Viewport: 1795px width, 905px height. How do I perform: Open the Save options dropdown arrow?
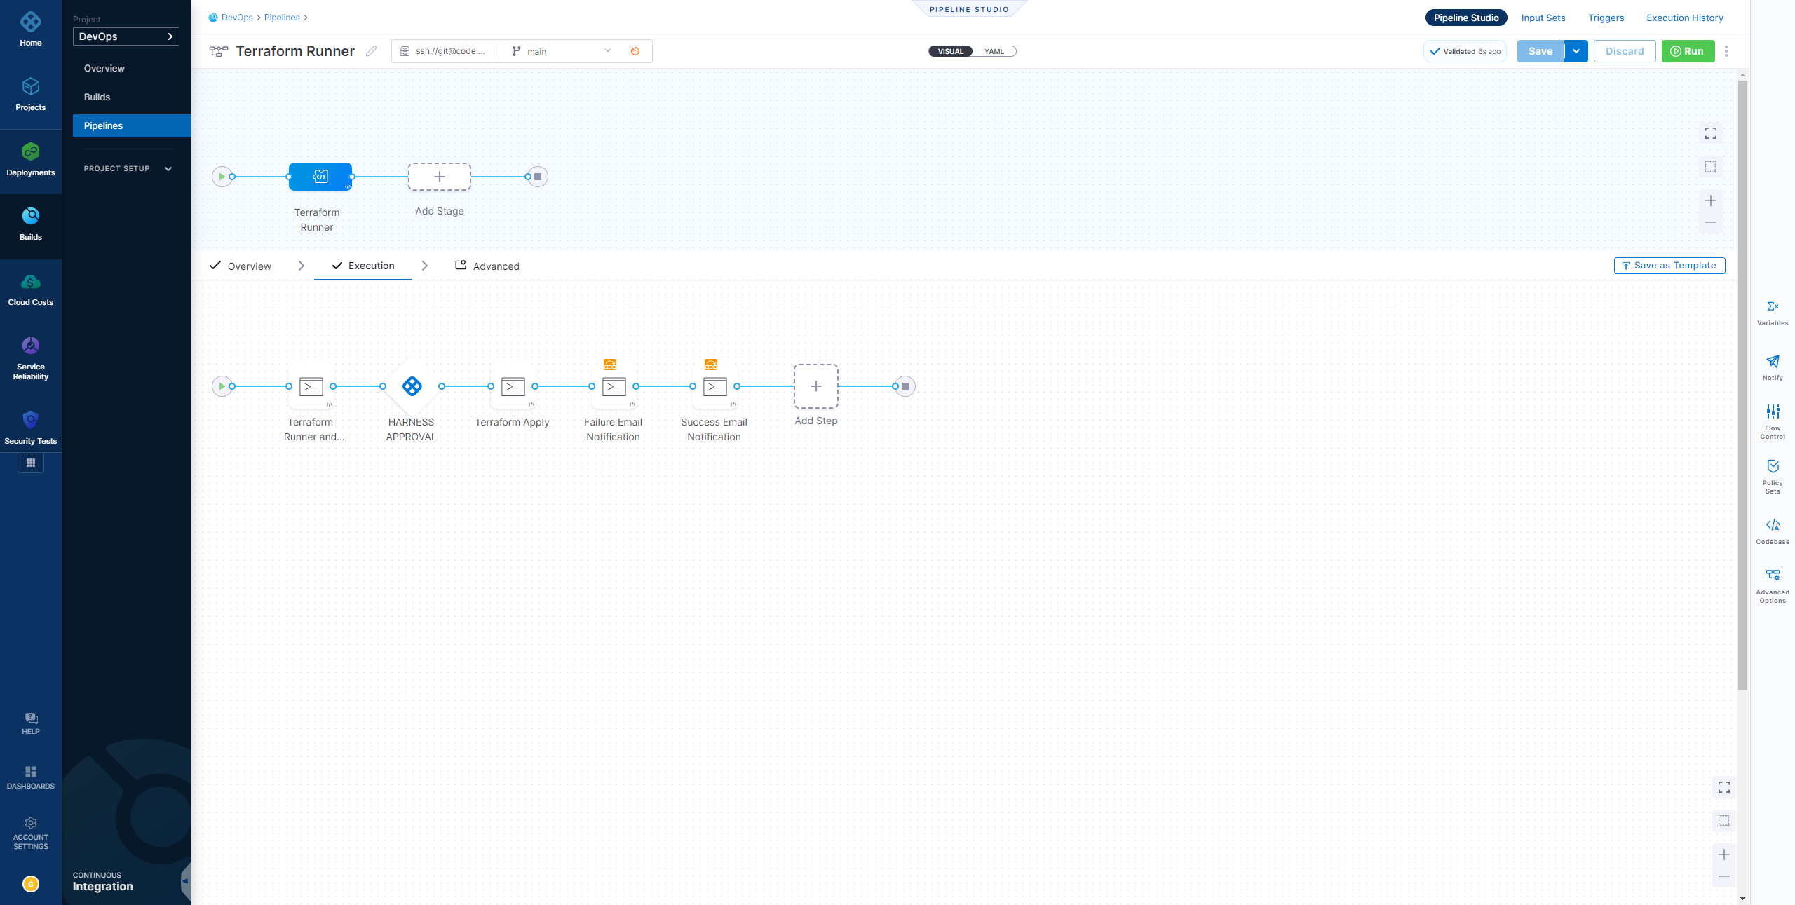1576,51
